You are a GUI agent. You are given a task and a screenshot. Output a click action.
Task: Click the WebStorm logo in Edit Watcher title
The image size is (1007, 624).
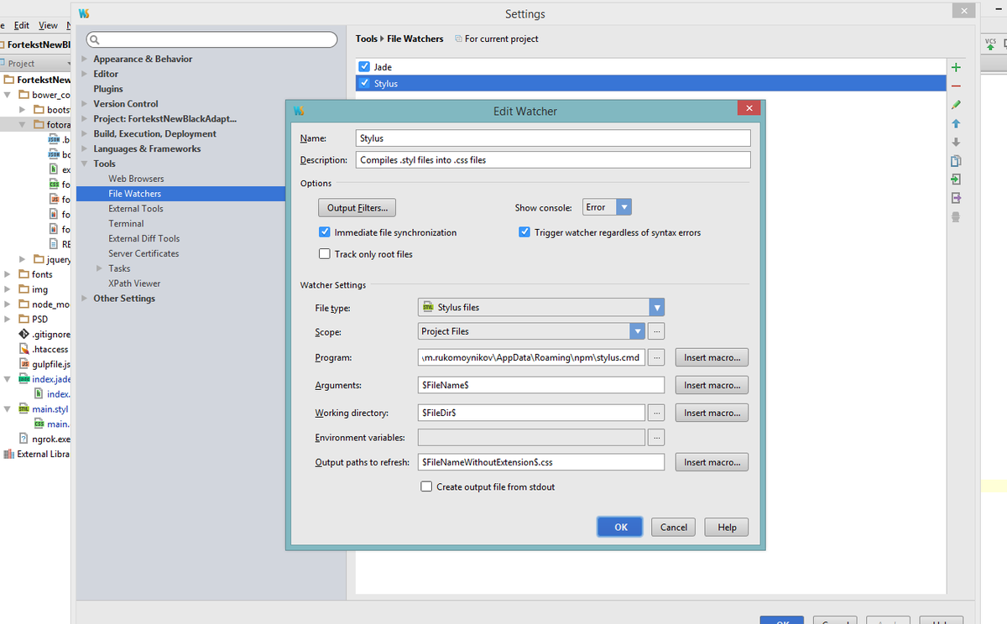[299, 111]
